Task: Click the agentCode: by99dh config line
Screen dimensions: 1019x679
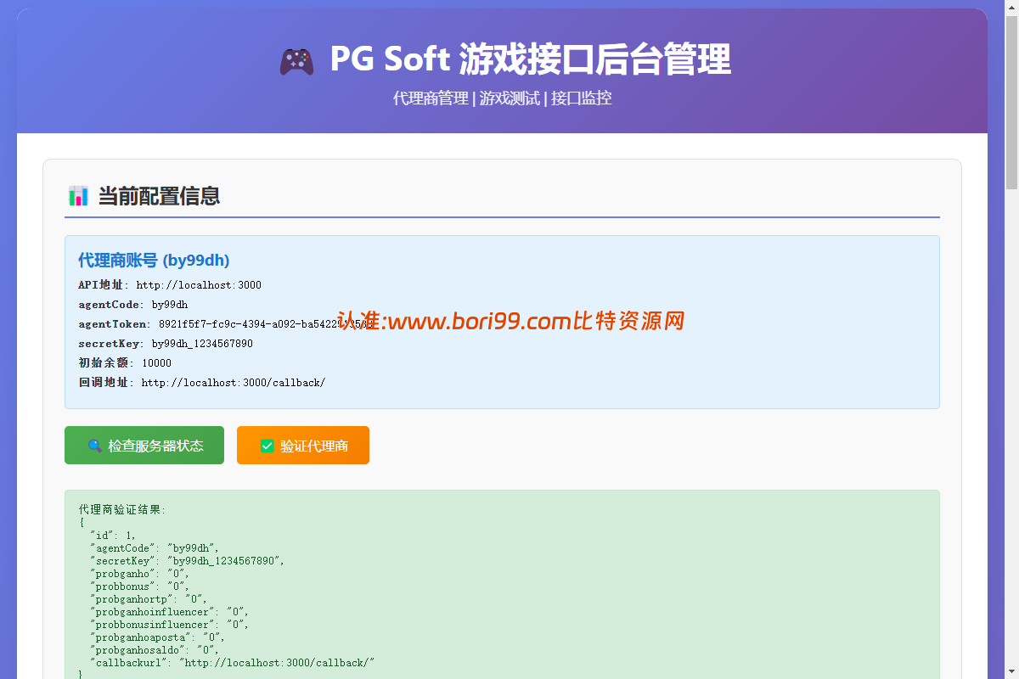Action: point(133,305)
